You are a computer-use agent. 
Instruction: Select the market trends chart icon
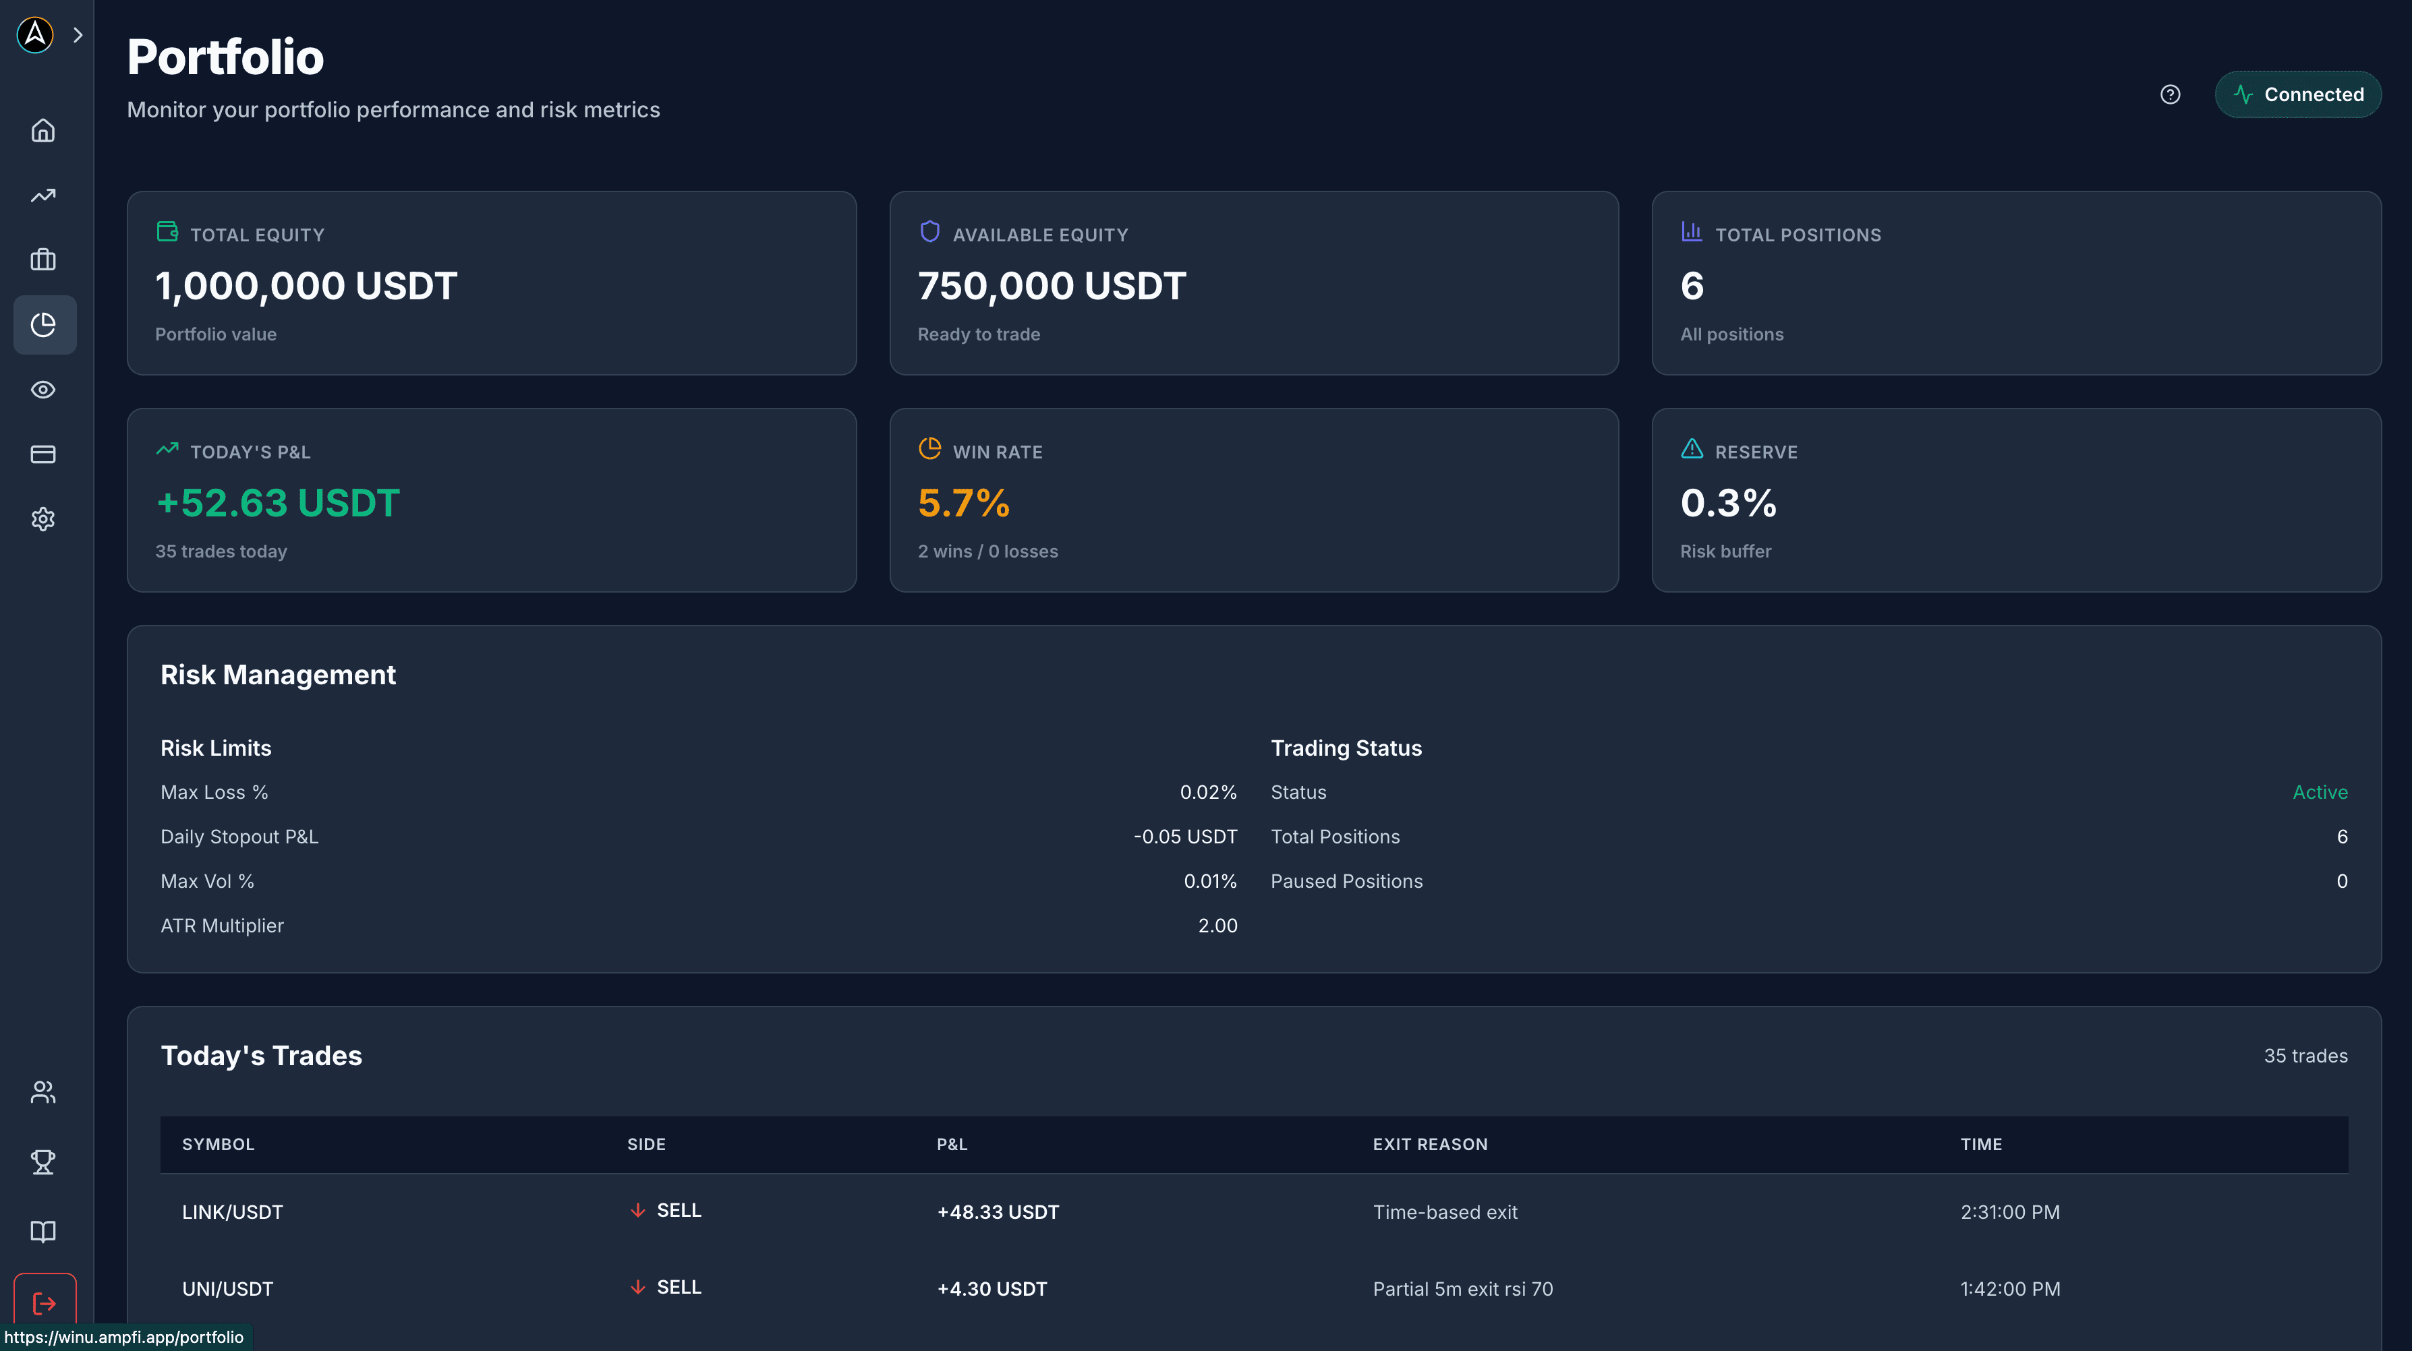tap(43, 195)
